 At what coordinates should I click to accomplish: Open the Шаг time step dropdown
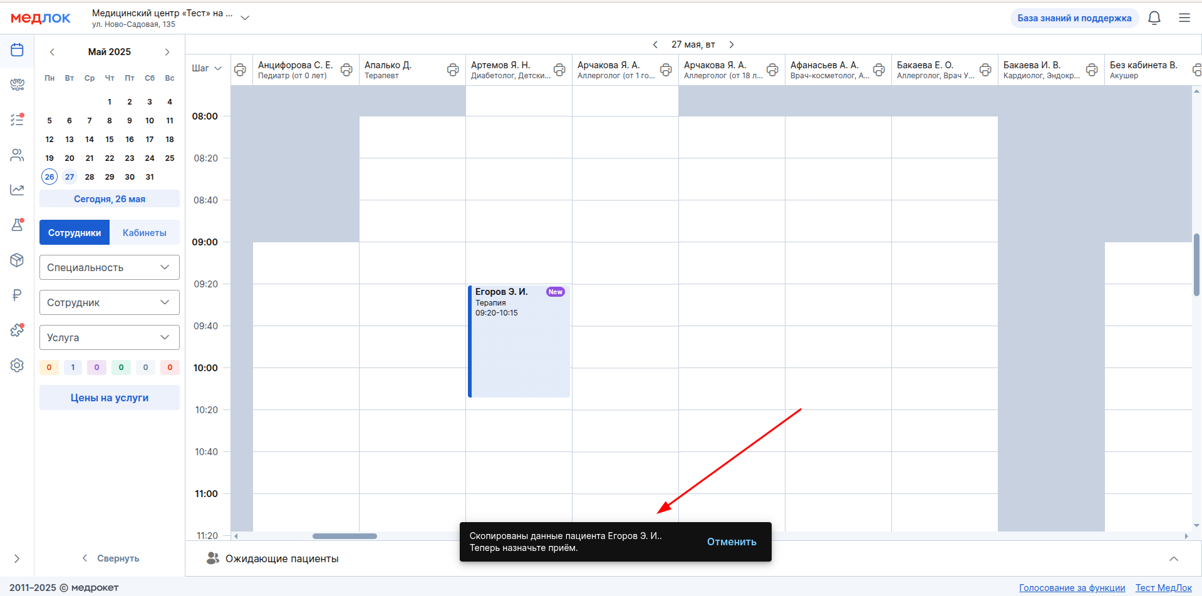click(207, 68)
